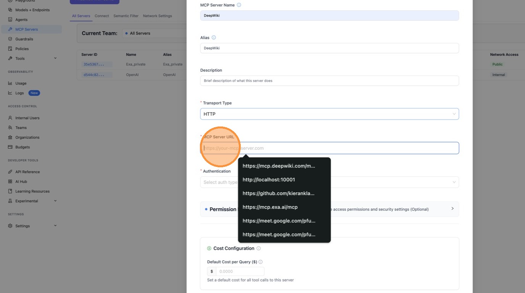
Task: Click the Internal network access badge
Action: click(499, 75)
